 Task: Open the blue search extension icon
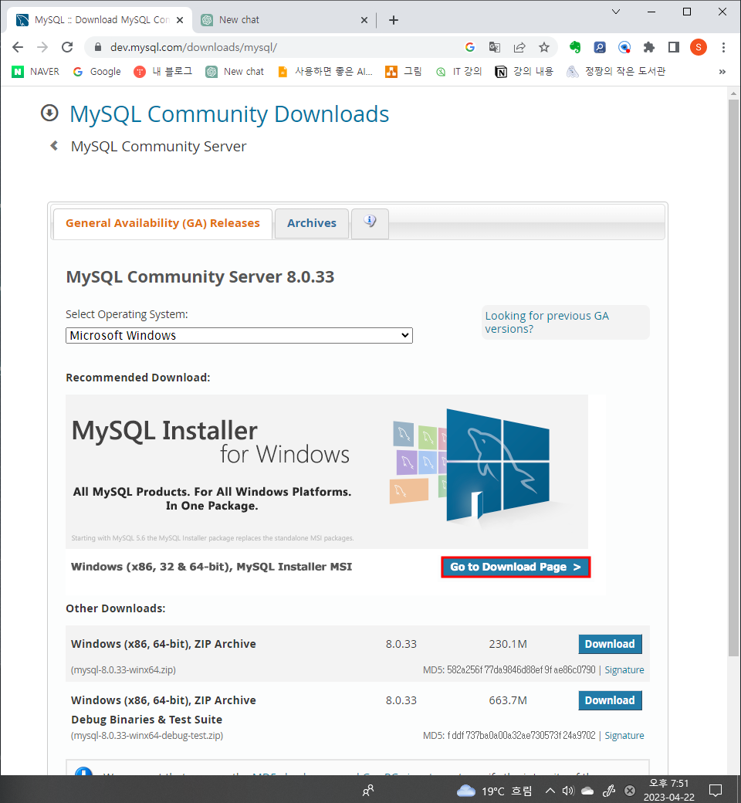click(x=600, y=47)
